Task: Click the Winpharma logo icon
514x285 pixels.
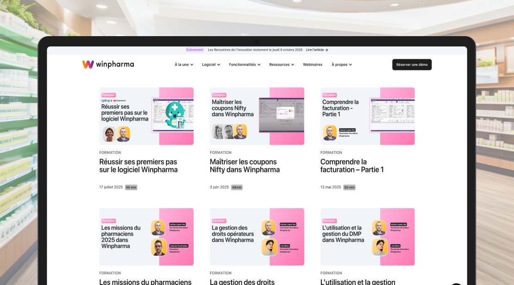Action: [88, 64]
